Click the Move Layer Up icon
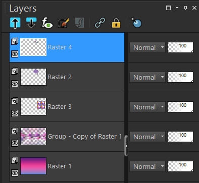The image size is (199, 183). pos(15,23)
